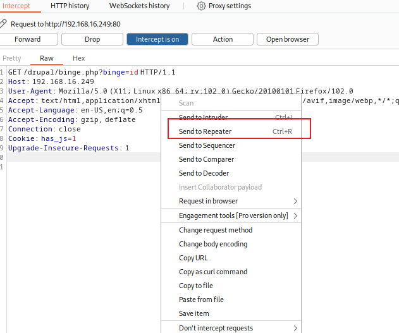The width and height of the screenshot is (399, 333).
Task: Drop the intercepted request
Action: (x=92, y=39)
